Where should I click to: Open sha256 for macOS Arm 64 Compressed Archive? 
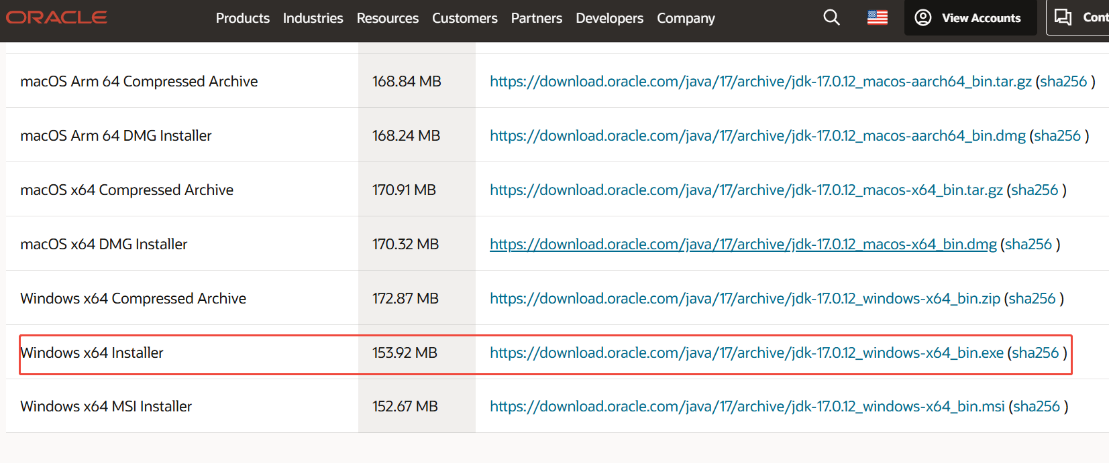point(1063,81)
